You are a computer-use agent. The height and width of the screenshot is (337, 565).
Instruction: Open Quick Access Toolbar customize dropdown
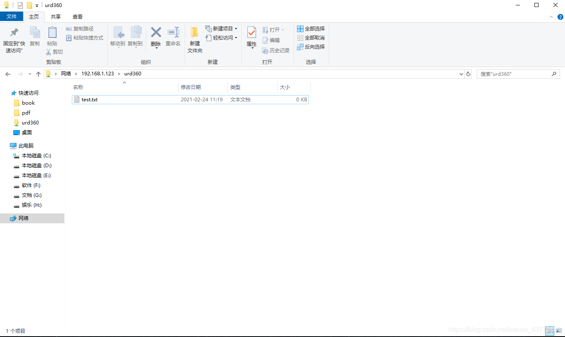point(37,5)
